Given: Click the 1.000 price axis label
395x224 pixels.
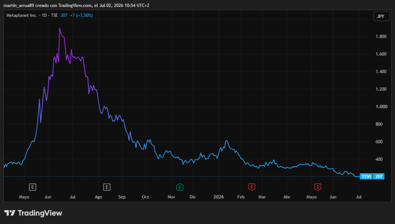Looking at the screenshot, I should click(381, 107).
